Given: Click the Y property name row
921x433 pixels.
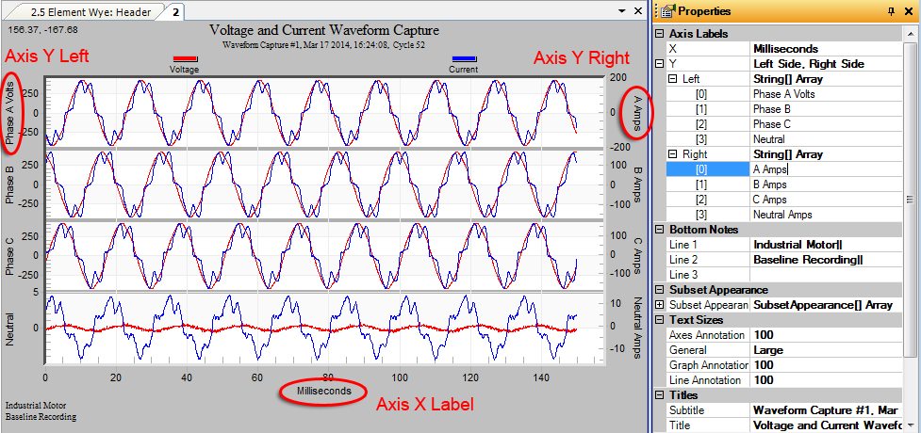Looking at the screenshot, I should coord(708,64).
